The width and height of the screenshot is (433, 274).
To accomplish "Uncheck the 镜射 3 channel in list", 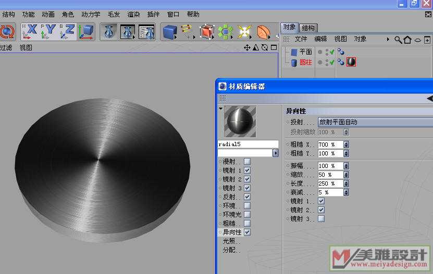I will (x=248, y=188).
